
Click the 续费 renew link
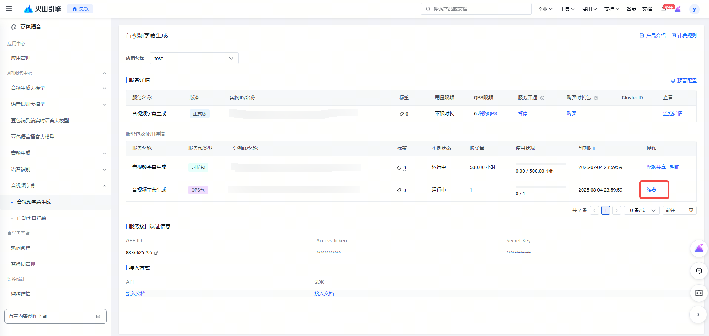point(651,190)
